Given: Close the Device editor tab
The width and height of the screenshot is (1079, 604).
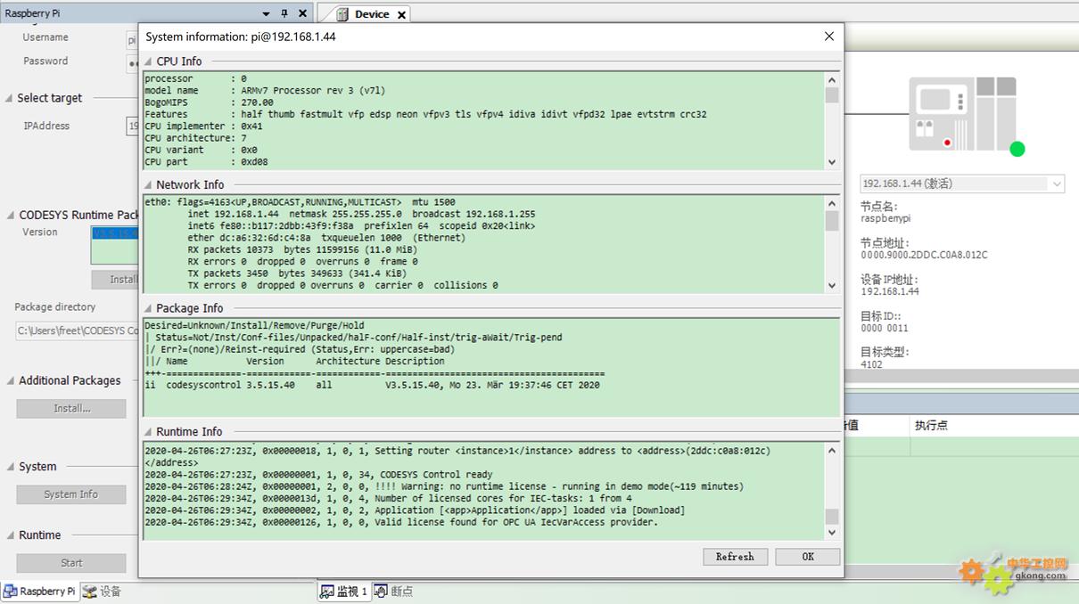Looking at the screenshot, I should click(401, 14).
